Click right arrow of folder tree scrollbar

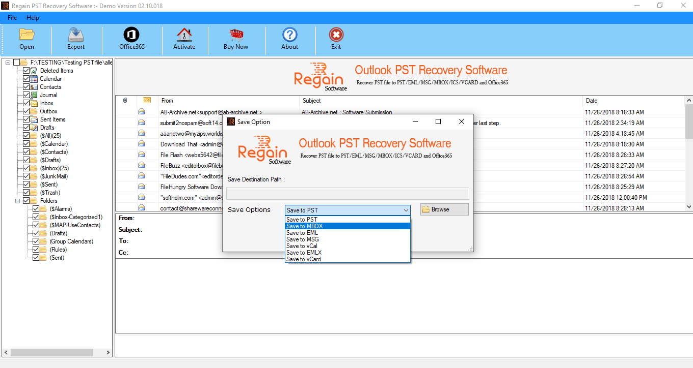click(108, 352)
